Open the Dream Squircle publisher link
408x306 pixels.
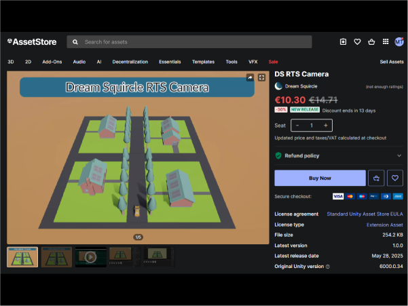point(301,86)
